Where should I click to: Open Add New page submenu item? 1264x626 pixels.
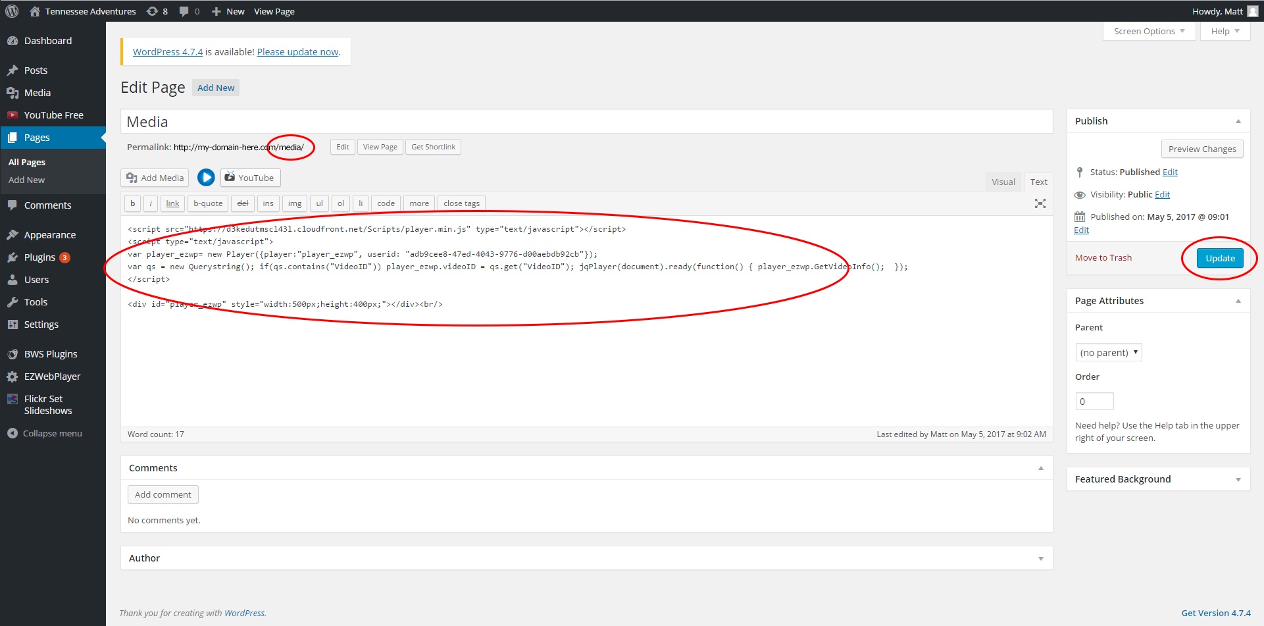27,180
